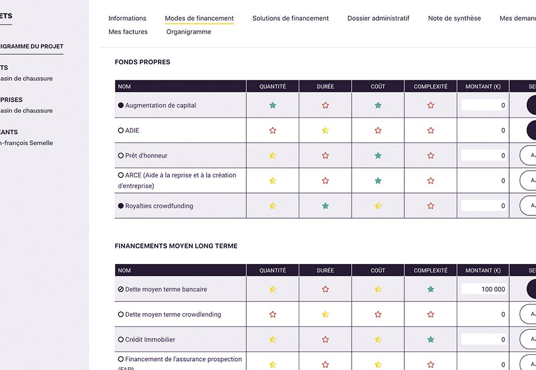Go to the Dossier administratif tab
The image size is (536, 370).
379,18
